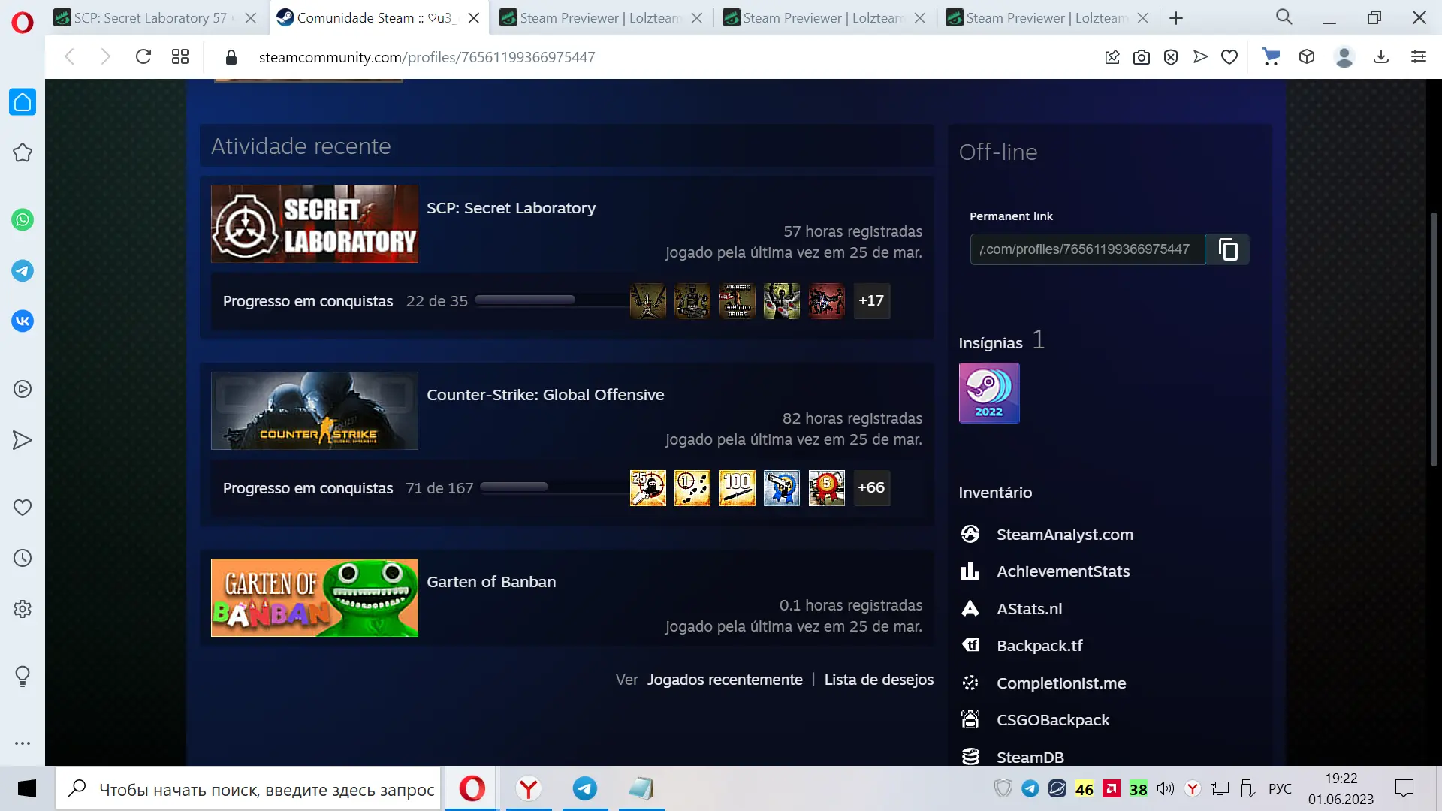Screen dimensions: 1442x811
Task: Open settings gear in Opera sidebar
Action: pyautogui.click(x=23, y=609)
